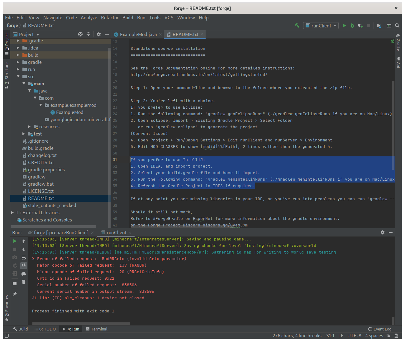Screen dimensions: 405x342
Task: Select build.gradle file in project tree
Action: pos(40,148)
